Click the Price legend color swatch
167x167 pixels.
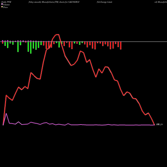(2, 7)
